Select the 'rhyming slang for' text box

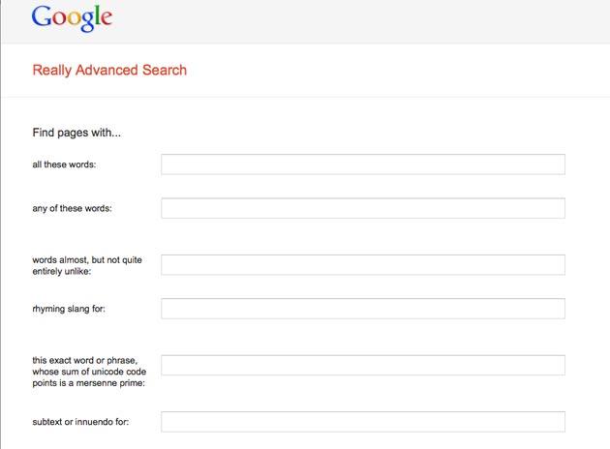(x=363, y=309)
